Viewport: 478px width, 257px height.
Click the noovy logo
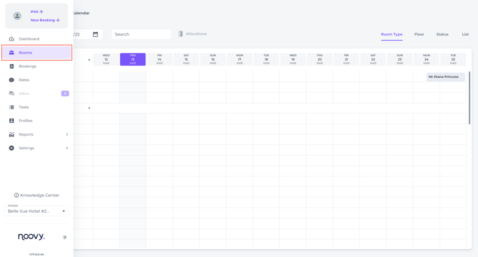pos(31,236)
